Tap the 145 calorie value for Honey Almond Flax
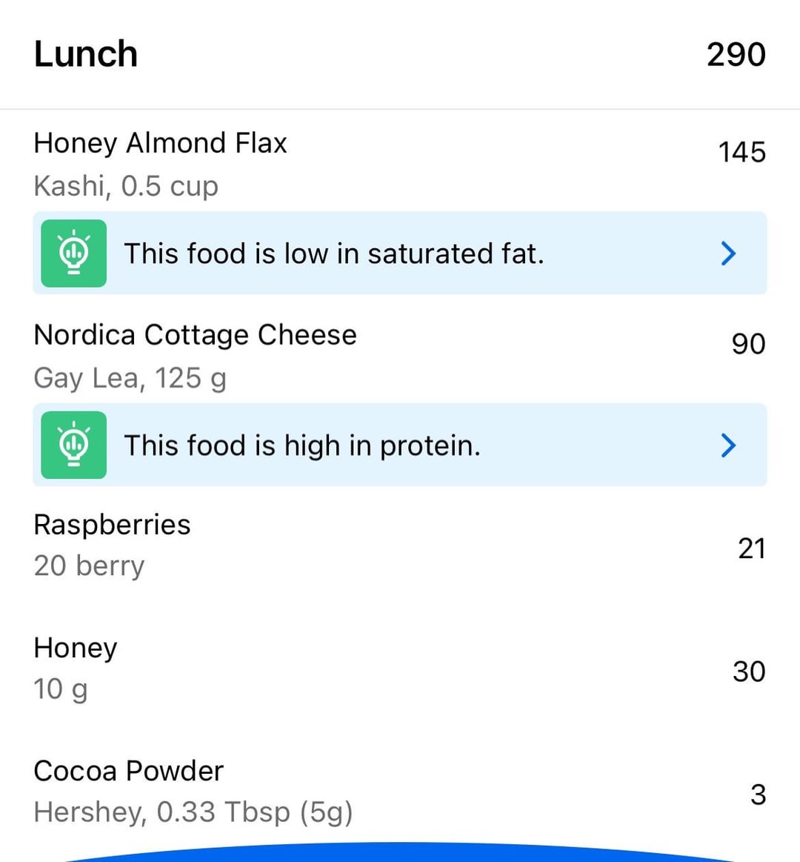The width and height of the screenshot is (800, 862). pyautogui.click(x=742, y=152)
